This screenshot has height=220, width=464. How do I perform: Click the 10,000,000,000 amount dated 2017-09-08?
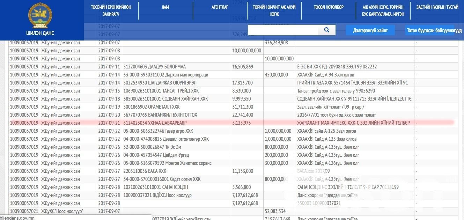[246, 51]
